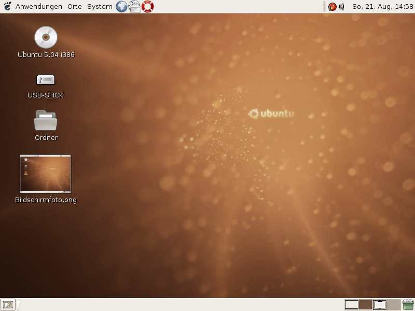This screenshot has height=311, width=415.
Task: Select the Ubuntu 5.04 i386 CD icon
Action: tap(46, 37)
